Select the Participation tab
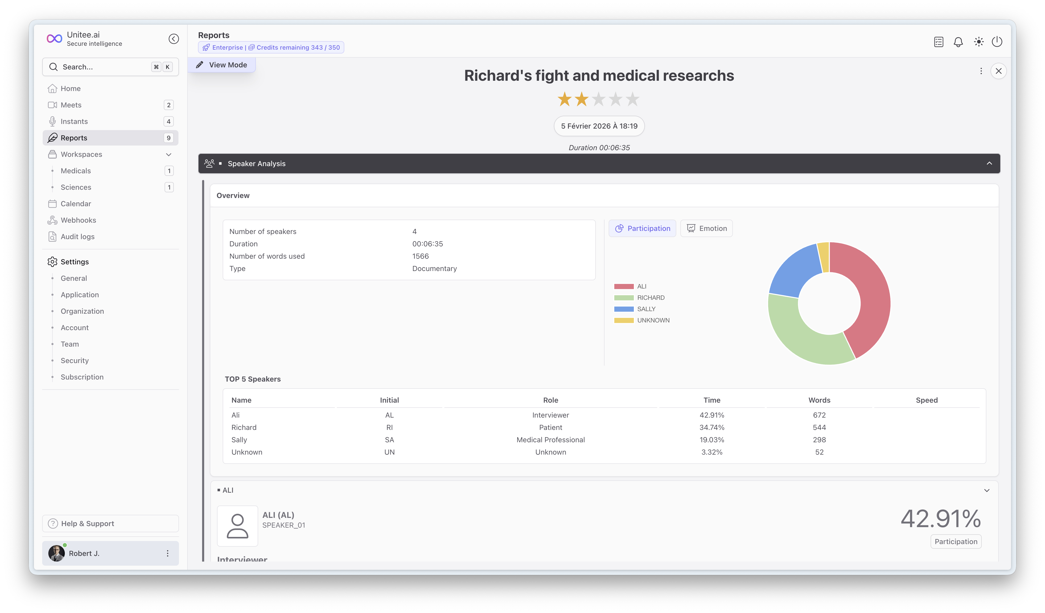 tap(642, 229)
